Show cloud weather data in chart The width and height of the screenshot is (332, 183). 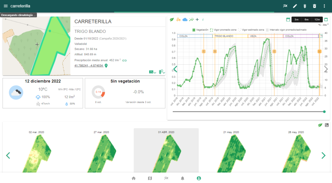[x=185, y=20]
